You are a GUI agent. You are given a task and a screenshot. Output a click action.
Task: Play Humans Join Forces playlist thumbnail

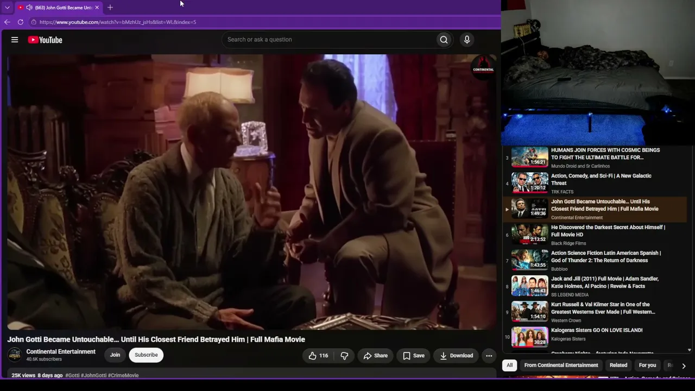530,157
